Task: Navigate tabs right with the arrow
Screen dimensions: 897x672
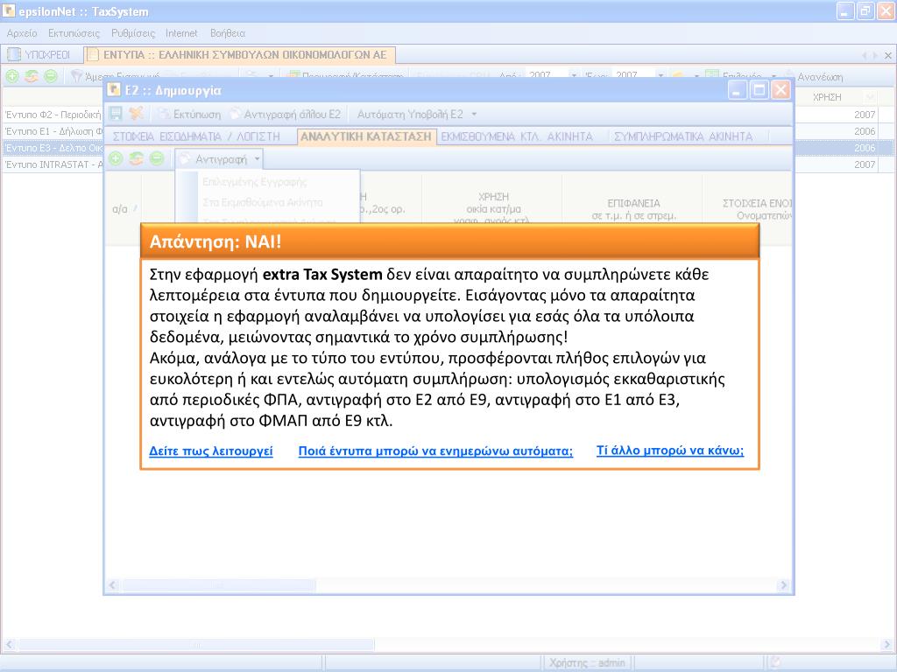Action: coord(875,55)
